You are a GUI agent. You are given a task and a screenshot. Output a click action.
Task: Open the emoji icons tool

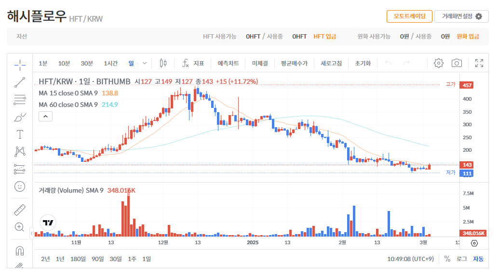point(20,186)
